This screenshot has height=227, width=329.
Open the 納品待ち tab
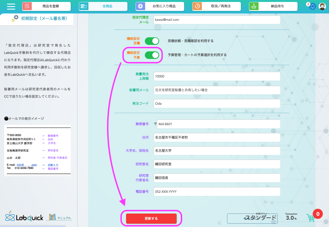point(273,6)
